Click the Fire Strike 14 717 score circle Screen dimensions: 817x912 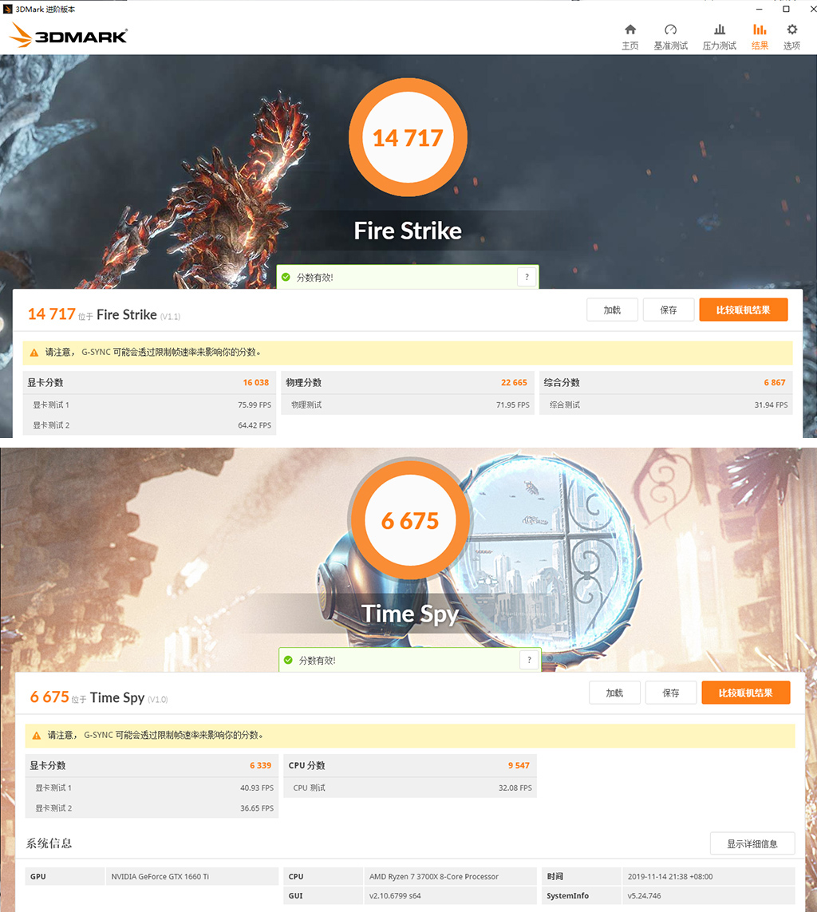click(x=408, y=137)
